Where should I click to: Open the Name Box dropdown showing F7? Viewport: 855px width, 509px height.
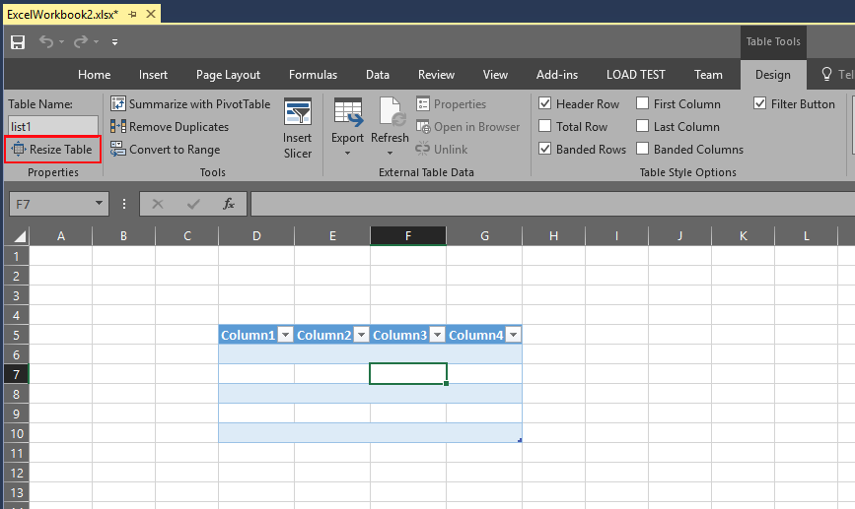[x=99, y=204]
